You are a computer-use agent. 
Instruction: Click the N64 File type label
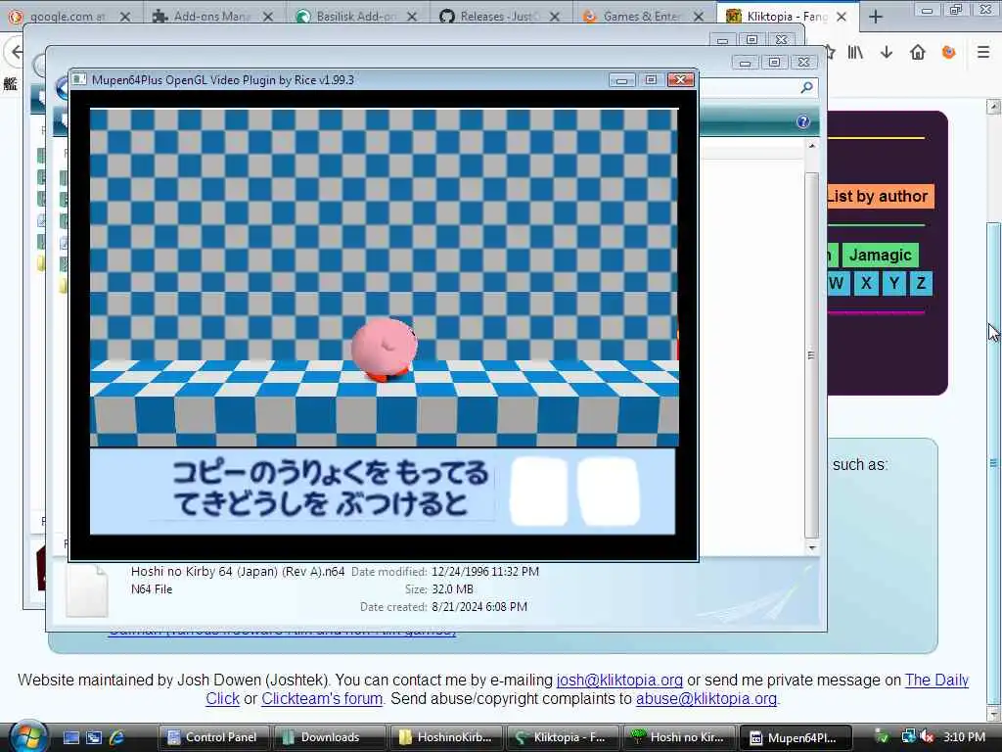[x=152, y=588]
